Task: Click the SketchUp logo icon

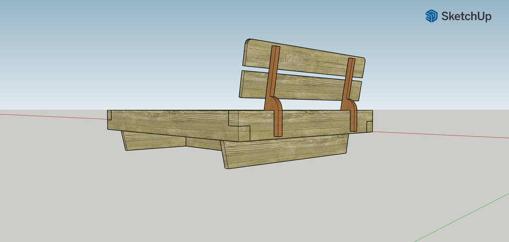Action: tap(431, 16)
